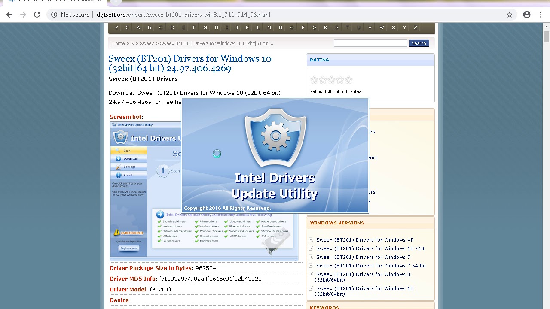Open Sweex (BT201) Drivers for Windows 7 64 bit

[371, 266]
